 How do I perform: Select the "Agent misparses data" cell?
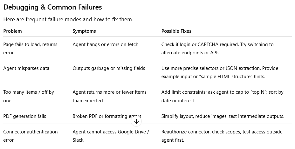click(26, 68)
